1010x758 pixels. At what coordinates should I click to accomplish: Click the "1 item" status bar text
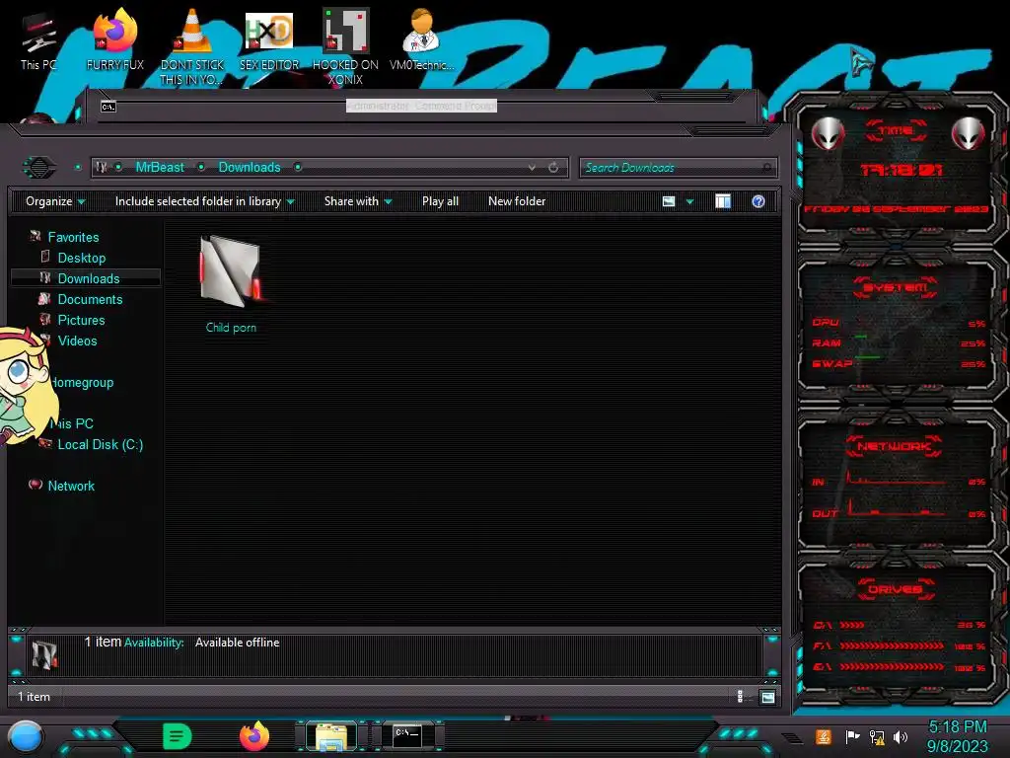pyautogui.click(x=34, y=697)
